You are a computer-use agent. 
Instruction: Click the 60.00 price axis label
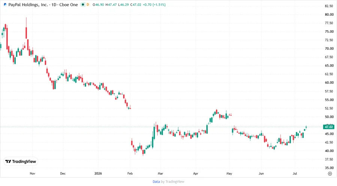pyautogui.click(x=329, y=83)
